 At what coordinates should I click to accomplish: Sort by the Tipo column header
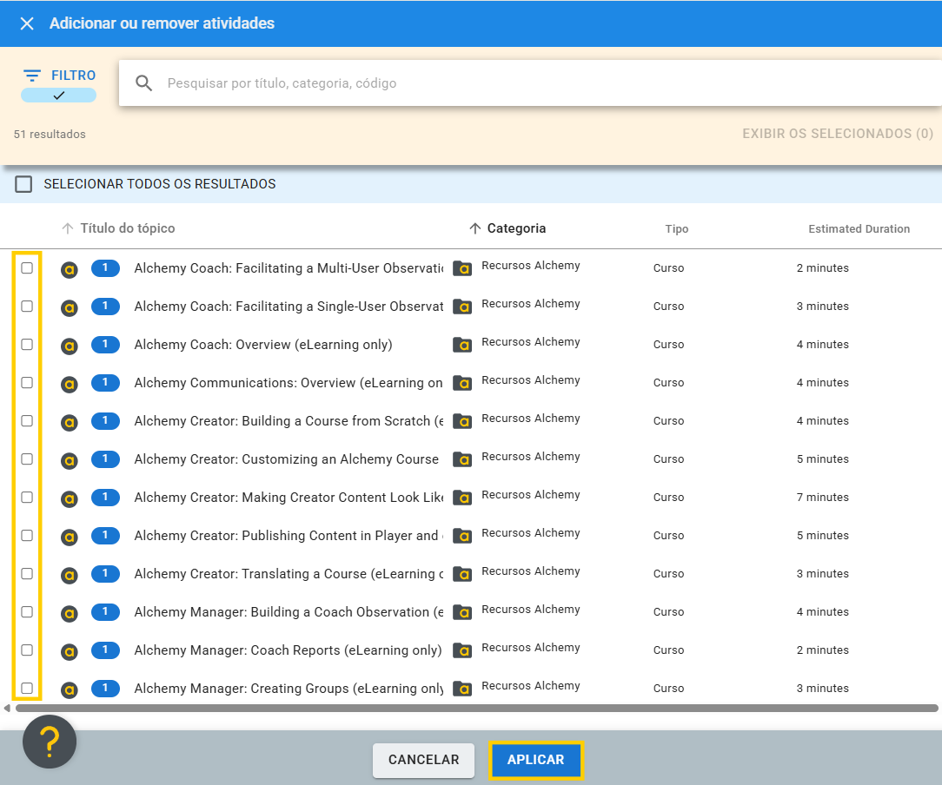[x=676, y=229]
